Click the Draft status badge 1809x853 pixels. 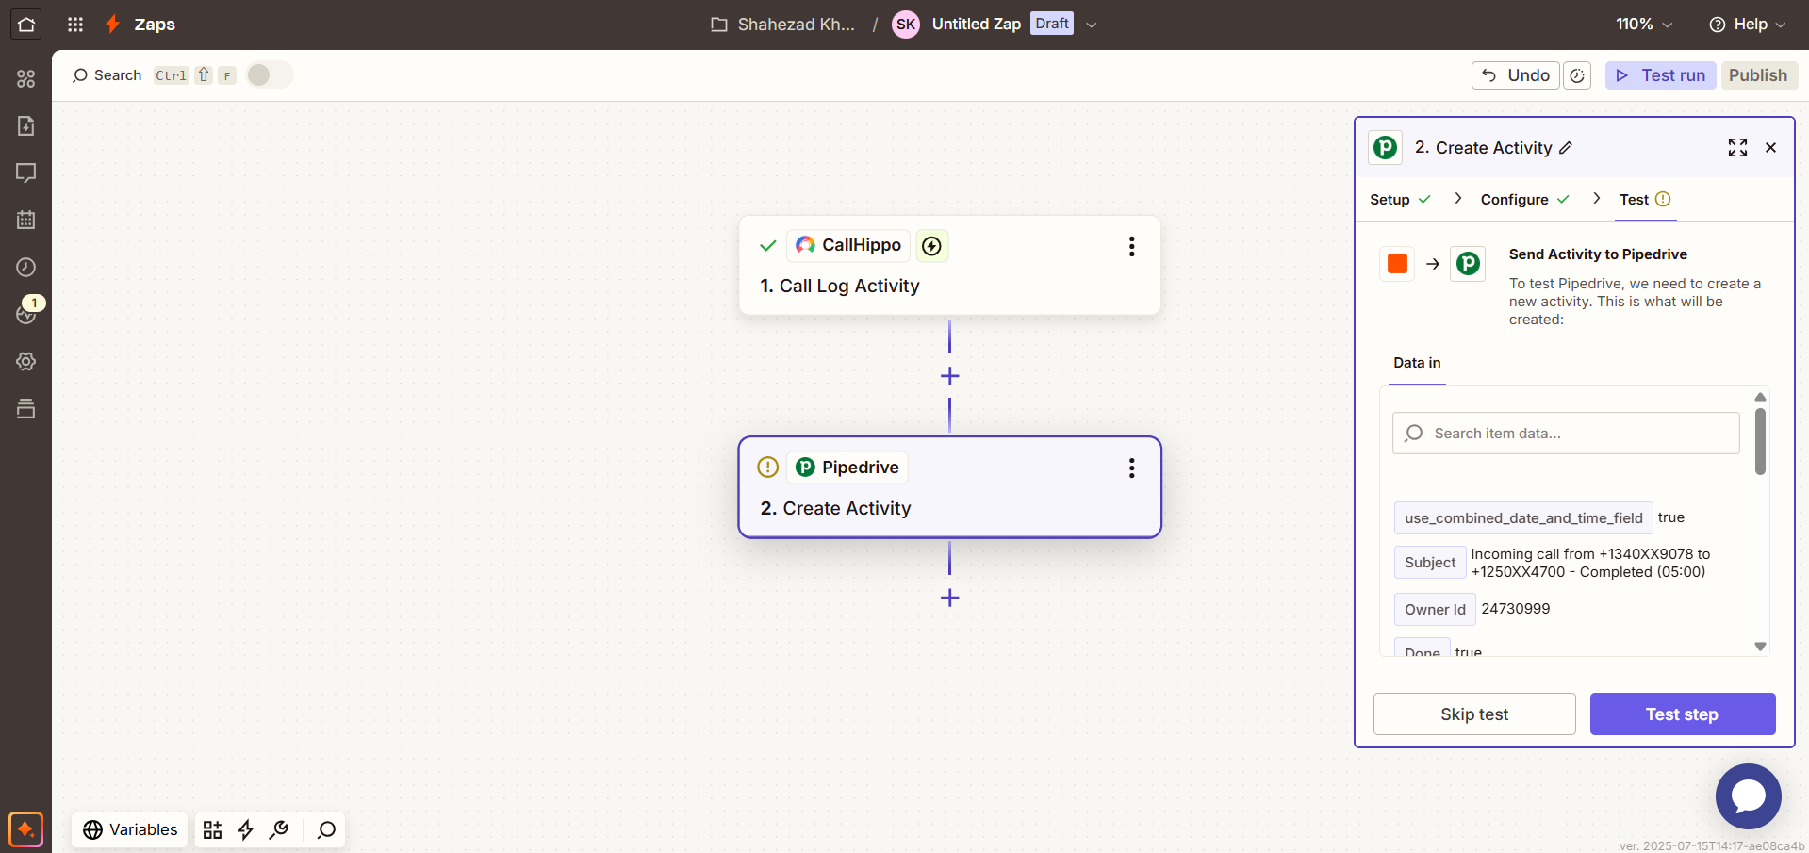coord(1052,24)
